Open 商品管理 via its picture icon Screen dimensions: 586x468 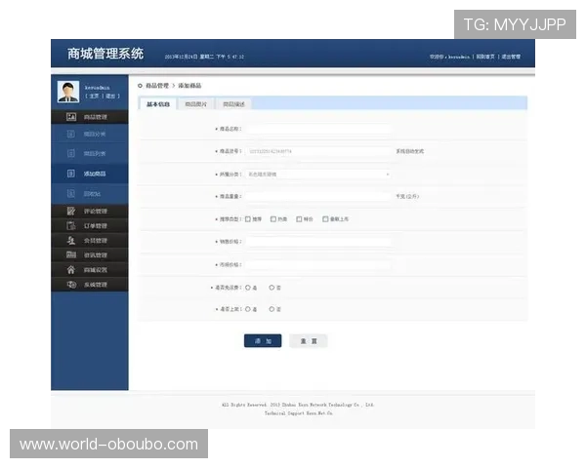[71, 117]
